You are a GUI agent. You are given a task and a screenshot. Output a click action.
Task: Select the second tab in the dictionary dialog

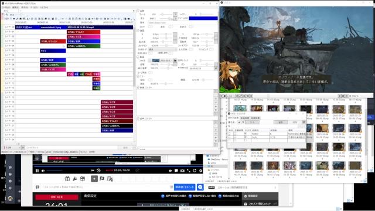coord(245,118)
